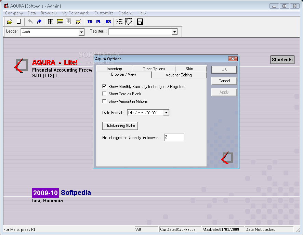Close the AQURA main window
303x235 pixels.
coord(295,6)
